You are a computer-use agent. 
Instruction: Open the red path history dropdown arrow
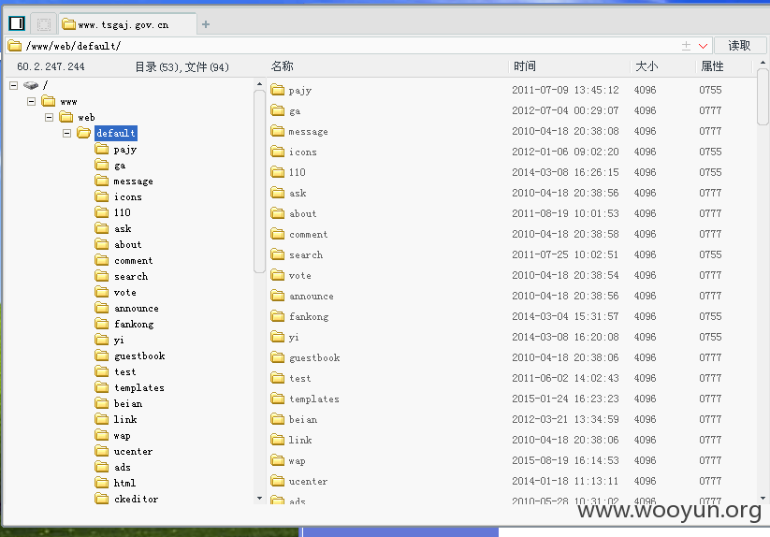point(703,46)
